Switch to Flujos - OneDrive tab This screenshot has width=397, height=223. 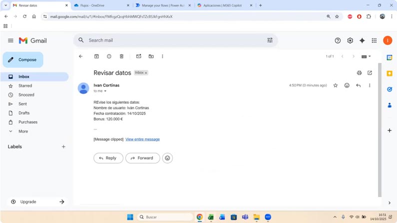pyautogui.click(x=101, y=5)
